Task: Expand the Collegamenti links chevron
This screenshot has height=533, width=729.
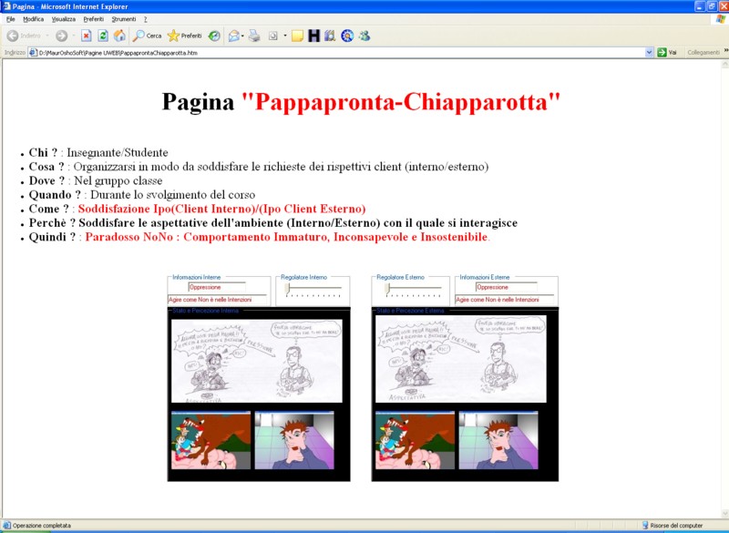Action: point(726,50)
